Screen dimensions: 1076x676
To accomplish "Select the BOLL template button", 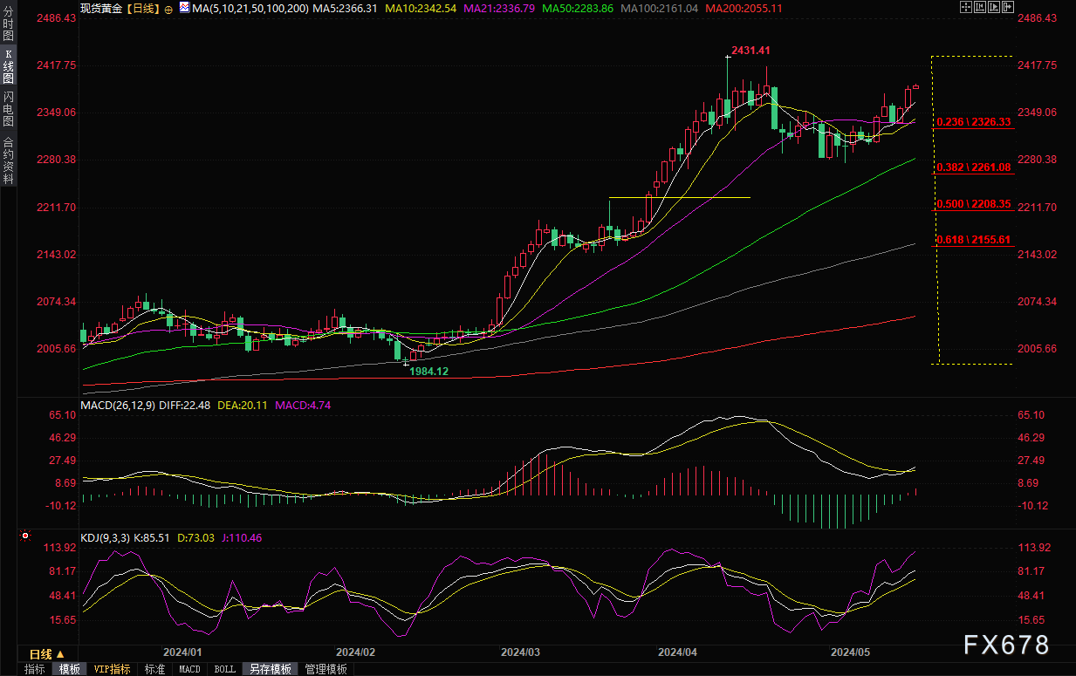I will (x=224, y=669).
